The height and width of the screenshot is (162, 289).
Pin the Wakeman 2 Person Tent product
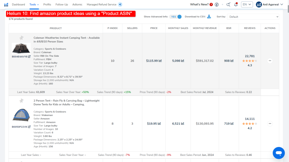(x=22, y=101)
